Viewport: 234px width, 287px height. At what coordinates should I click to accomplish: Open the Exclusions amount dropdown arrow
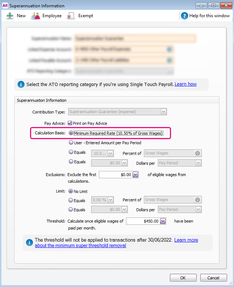coord(135,175)
